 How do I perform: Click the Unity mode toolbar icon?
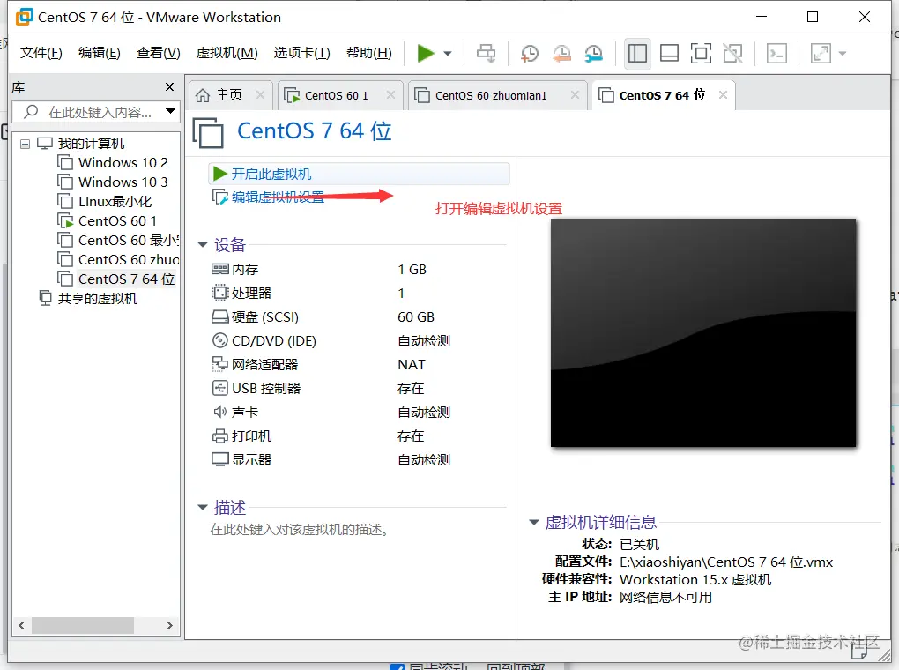click(x=732, y=54)
